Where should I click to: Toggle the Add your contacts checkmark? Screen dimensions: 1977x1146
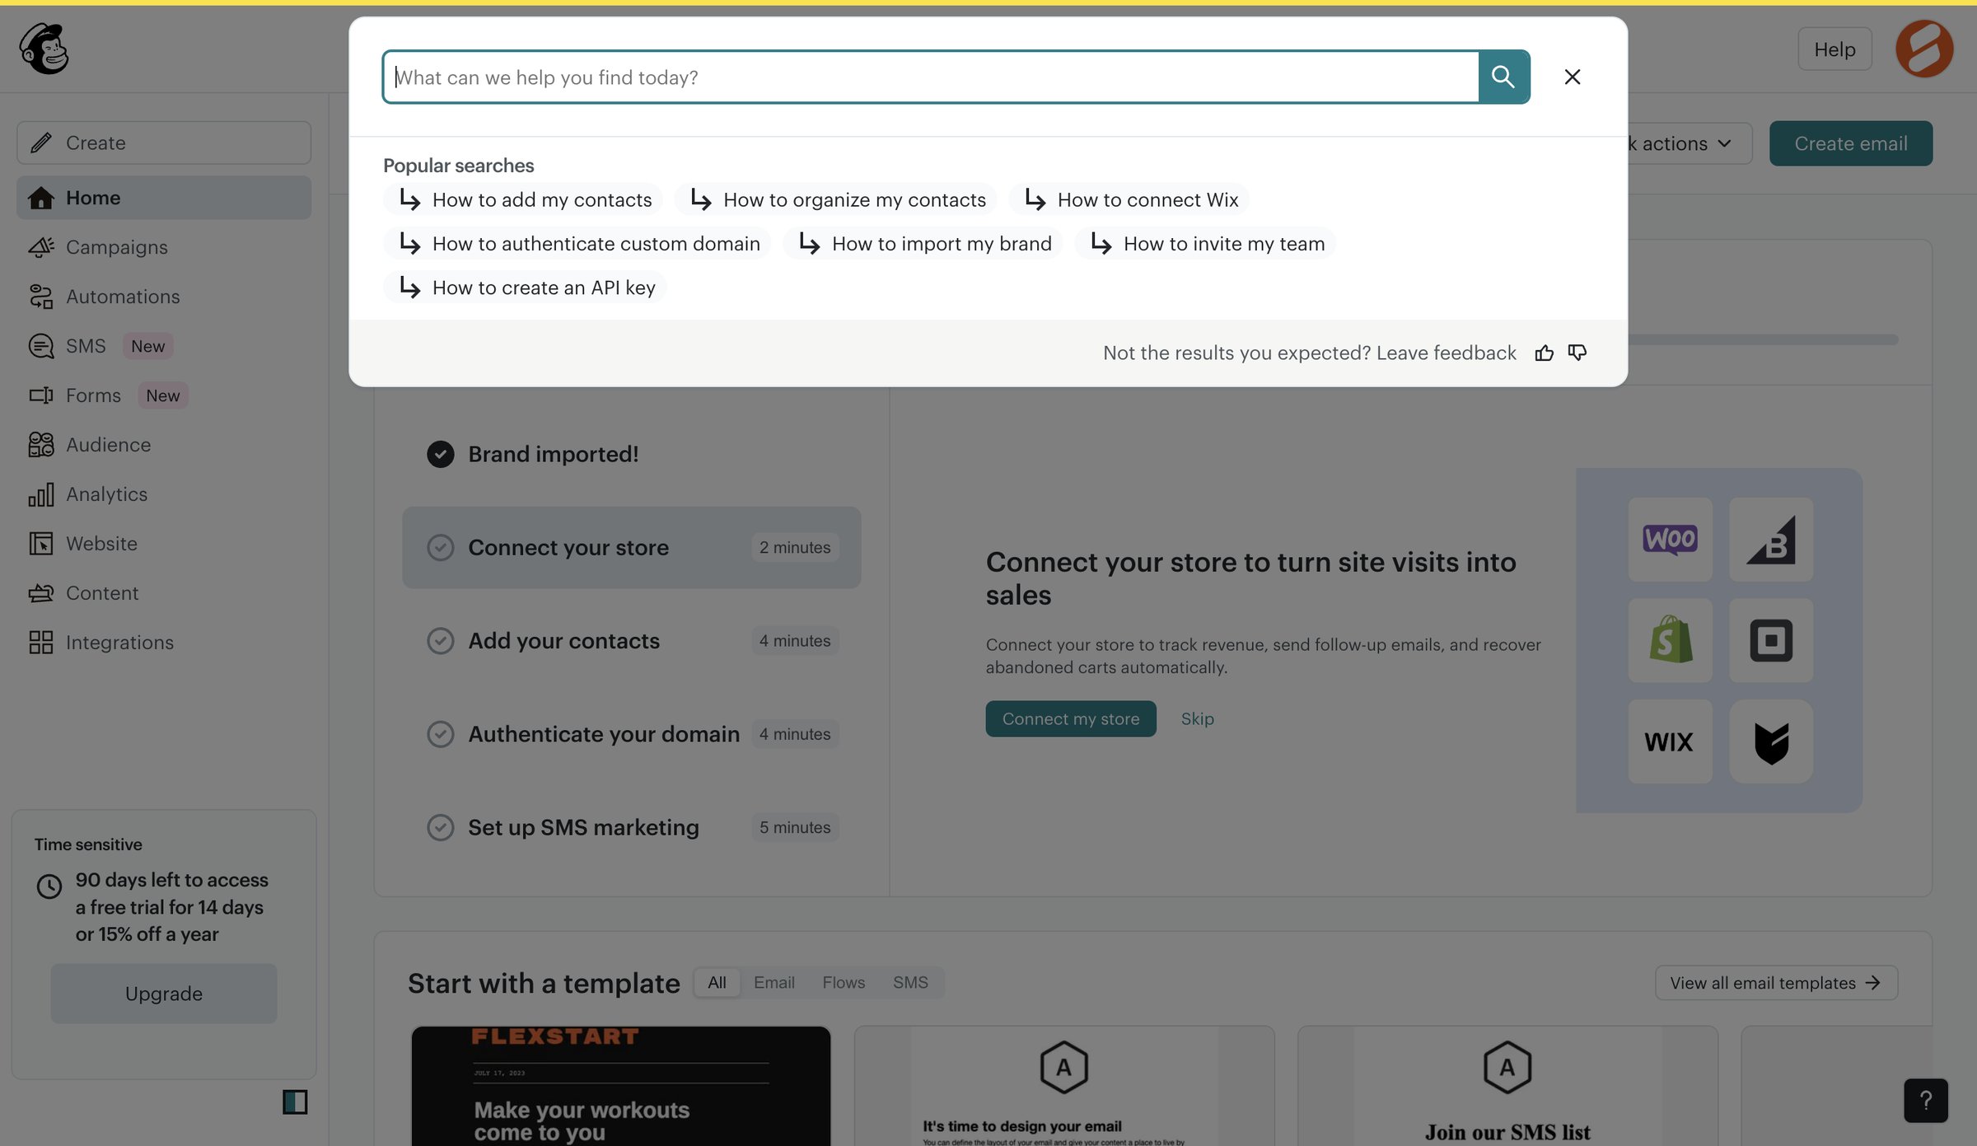pyautogui.click(x=441, y=640)
